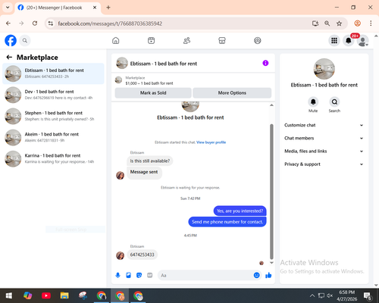Open the Friends icon in top nav
The image size is (379, 303).
coord(186,40)
